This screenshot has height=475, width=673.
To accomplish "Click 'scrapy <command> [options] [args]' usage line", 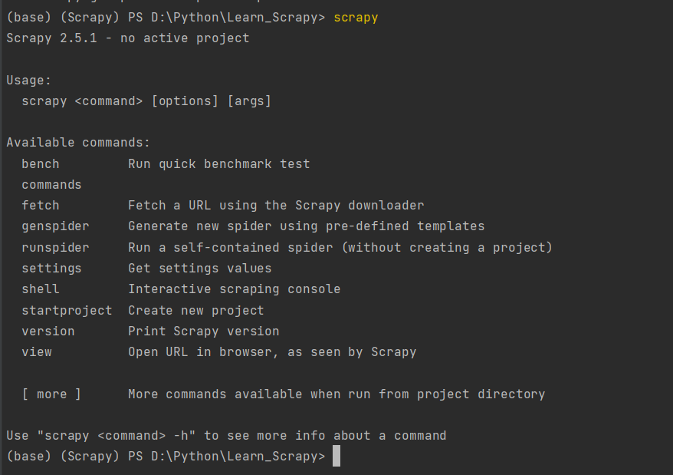I will [146, 101].
